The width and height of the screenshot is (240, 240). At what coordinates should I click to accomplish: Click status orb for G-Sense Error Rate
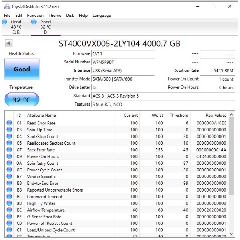click(9, 217)
